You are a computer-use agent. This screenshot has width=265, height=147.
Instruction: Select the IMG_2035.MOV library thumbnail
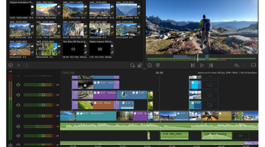20,29
